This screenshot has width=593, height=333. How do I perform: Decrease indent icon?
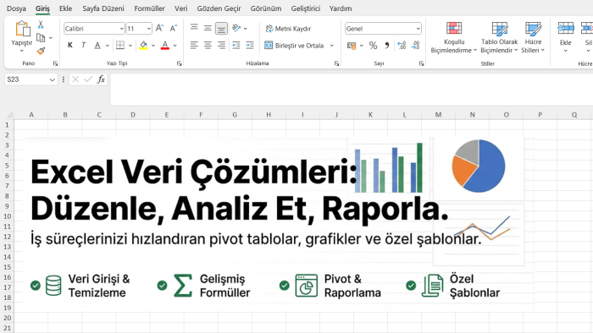point(236,46)
